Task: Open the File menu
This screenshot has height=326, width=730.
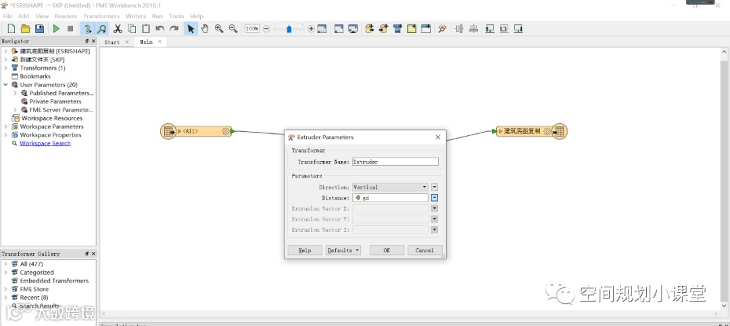Action: pos(7,16)
